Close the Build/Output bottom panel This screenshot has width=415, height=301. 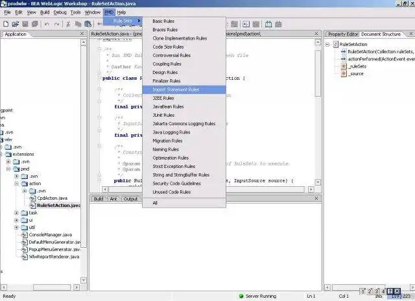[x=316, y=199]
